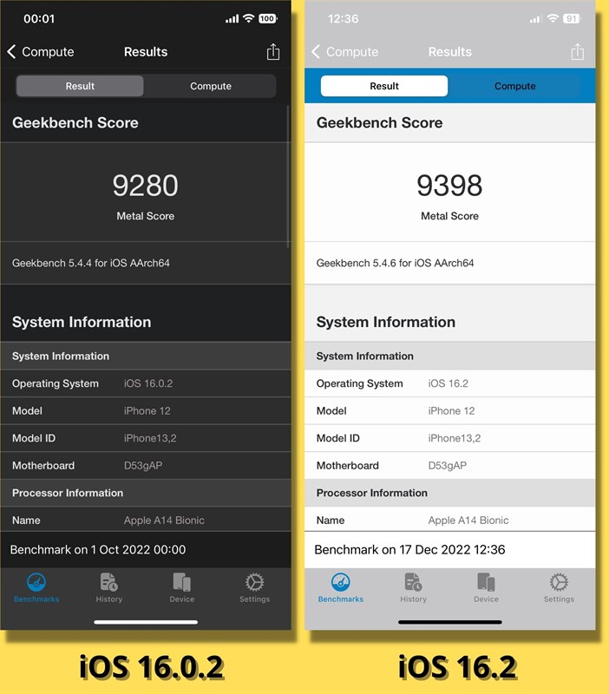Tap the battery 100 indicator on the dark screen
609x694 pixels.
pos(268,18)
